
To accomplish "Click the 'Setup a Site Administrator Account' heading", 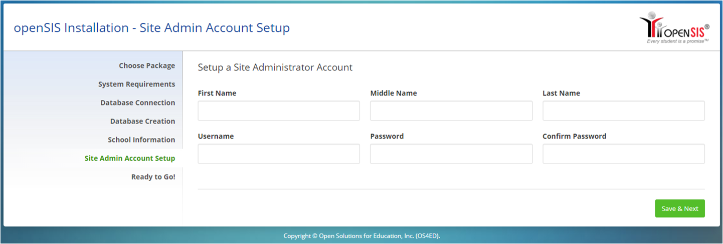I will tap(275, 67).
